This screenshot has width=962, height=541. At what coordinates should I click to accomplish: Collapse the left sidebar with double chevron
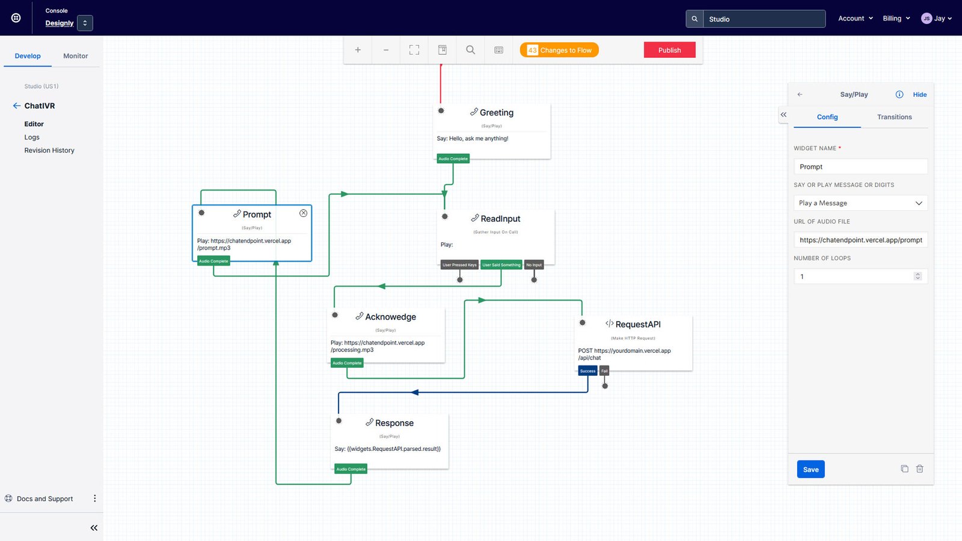click(94, 528)
